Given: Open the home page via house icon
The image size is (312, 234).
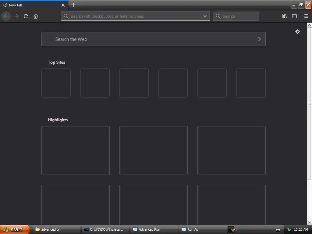Looking at the screenshot, I should (36, 16).
